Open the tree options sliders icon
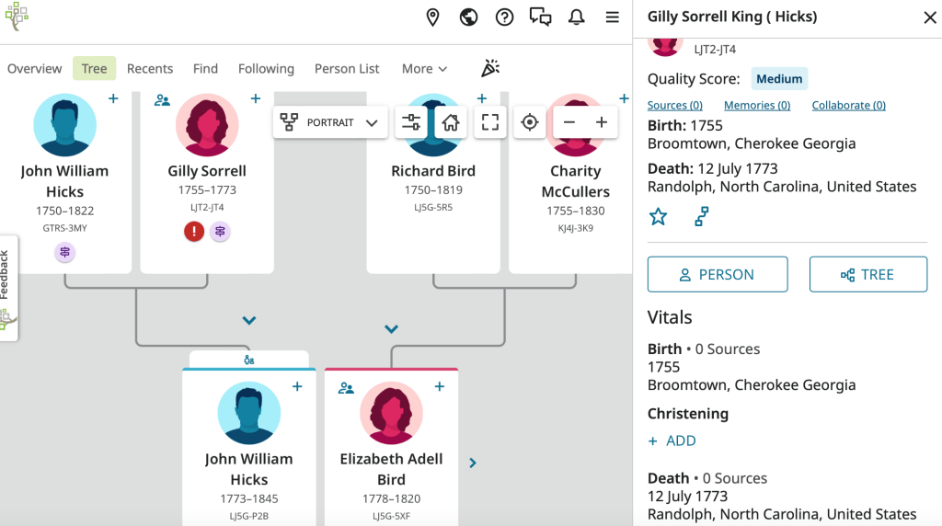The width and height of the screenshot is (942, 526). coord(411,122)
